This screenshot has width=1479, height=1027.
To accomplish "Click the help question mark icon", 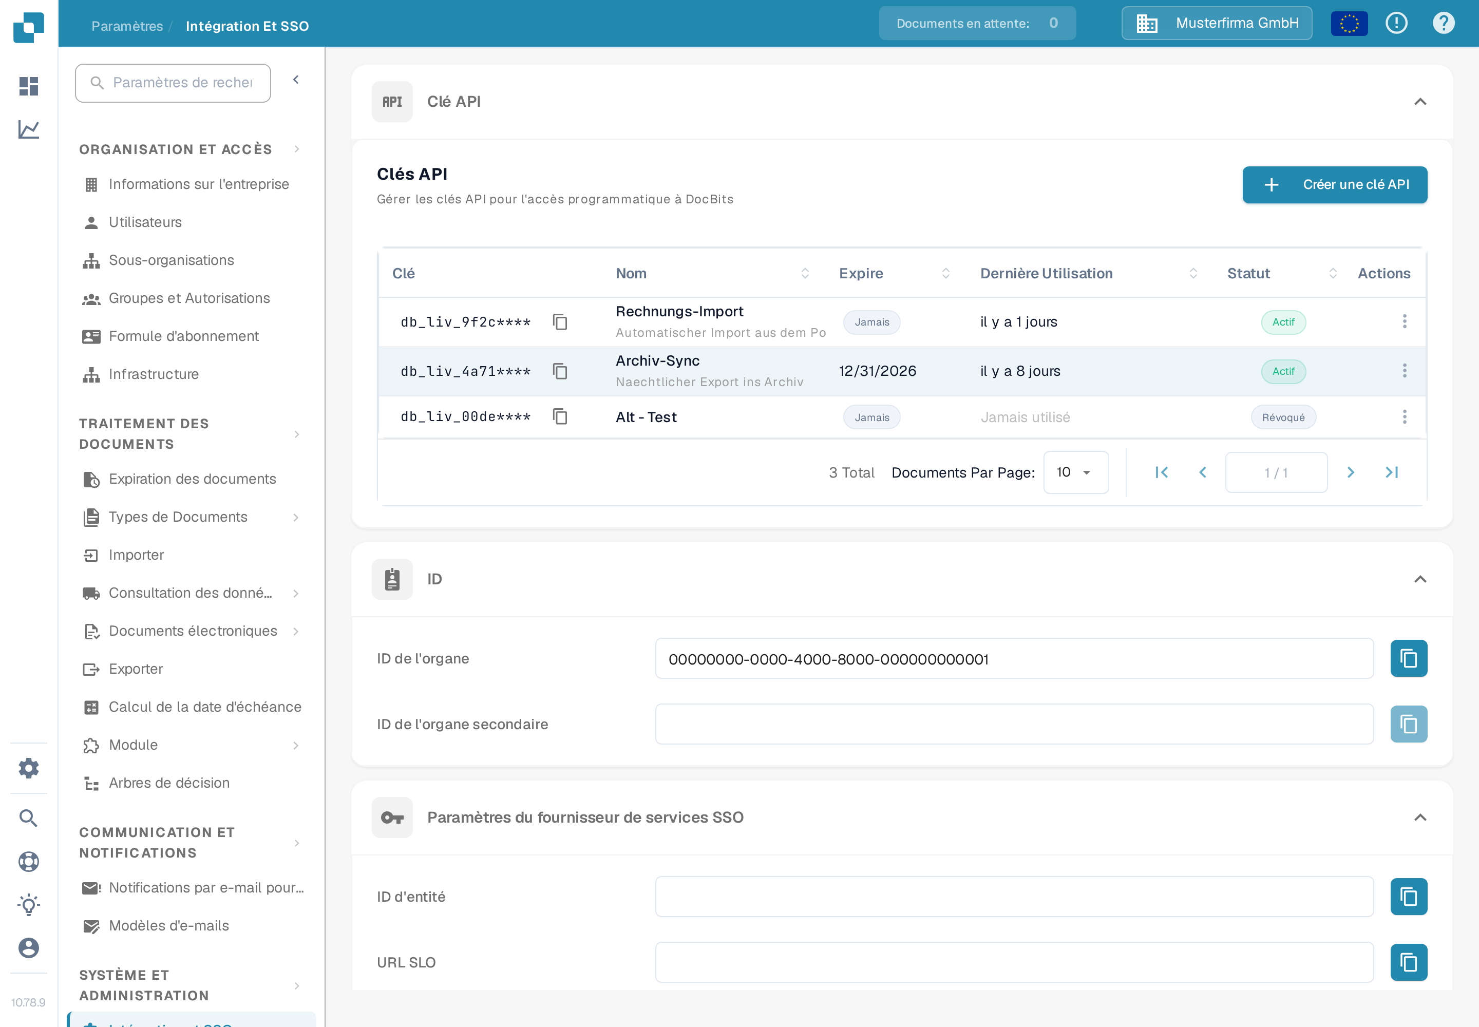I will [x=1443, y=23].
